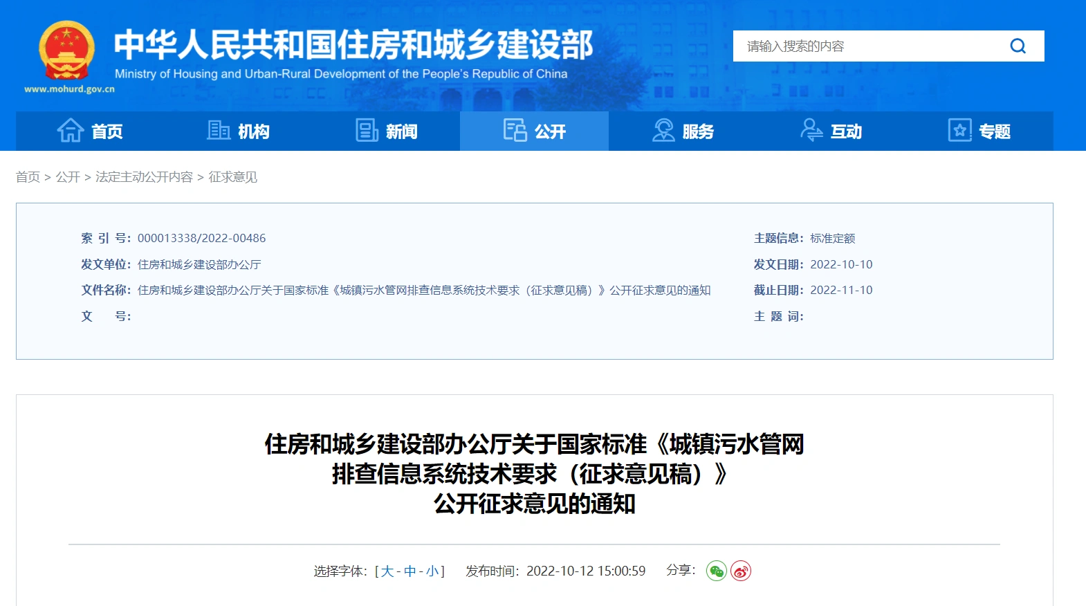Viewport: 1086px width, 606px height.
Task: Click the ministry name banner title
Action: click(353, 44)
